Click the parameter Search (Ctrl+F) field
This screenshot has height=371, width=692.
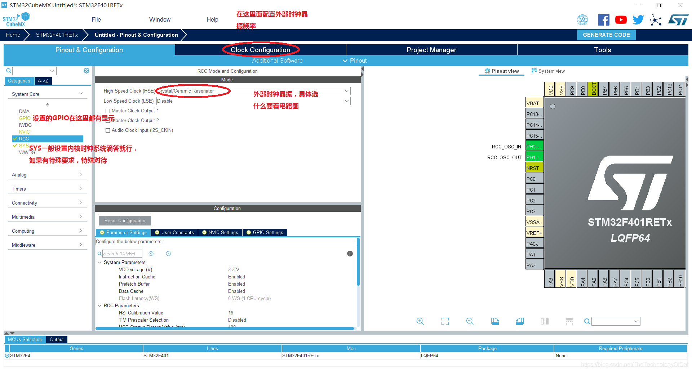[x=122, y=254]
